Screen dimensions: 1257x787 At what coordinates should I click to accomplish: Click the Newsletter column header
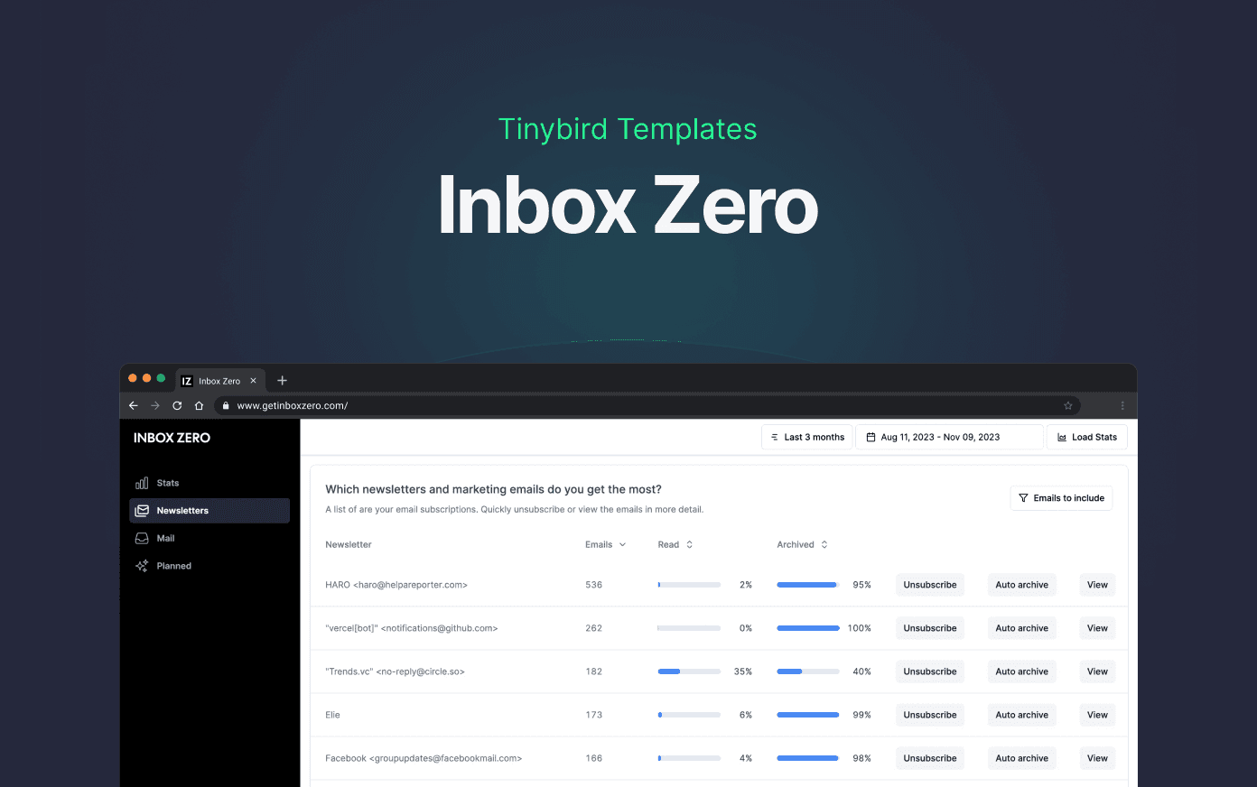349,545
